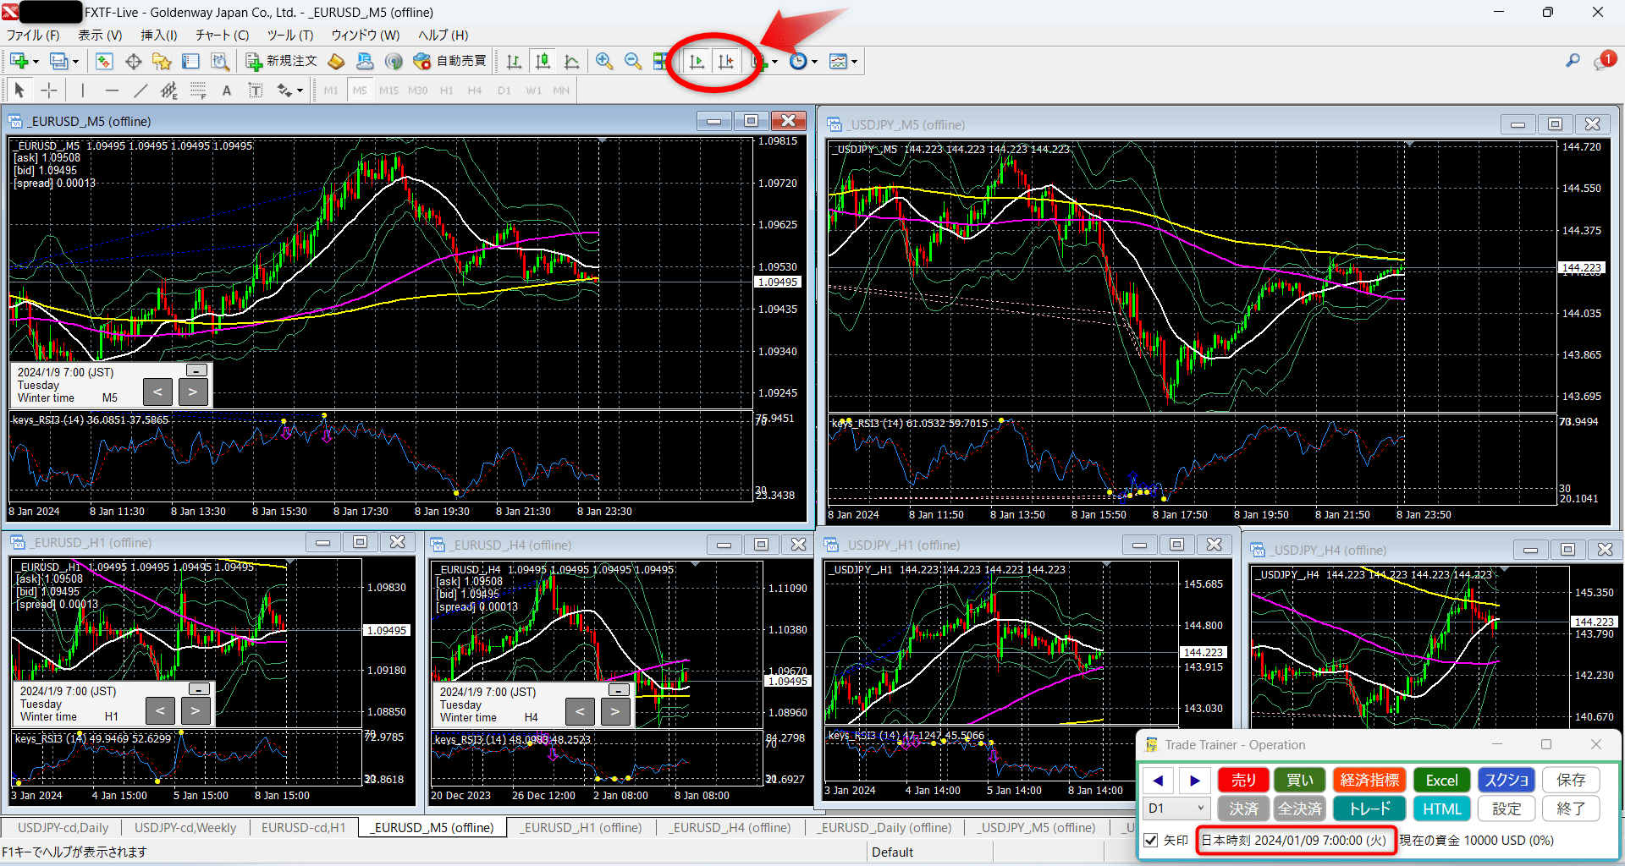This screenshot has width=1625, height=866.
Task: Open the チャート menu
Action: tap(221, 36)
